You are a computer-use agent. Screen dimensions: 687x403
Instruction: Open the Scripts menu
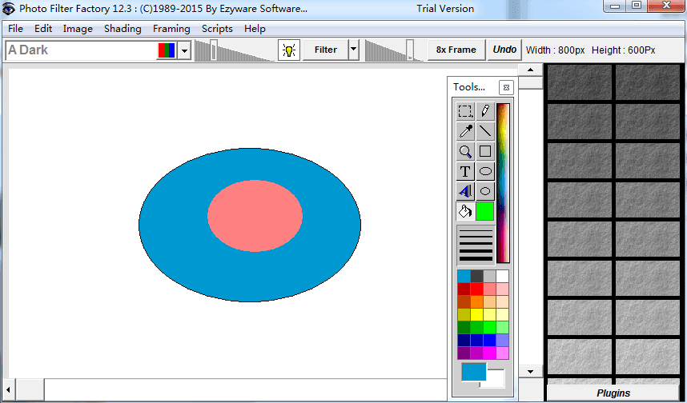point(217,29)
